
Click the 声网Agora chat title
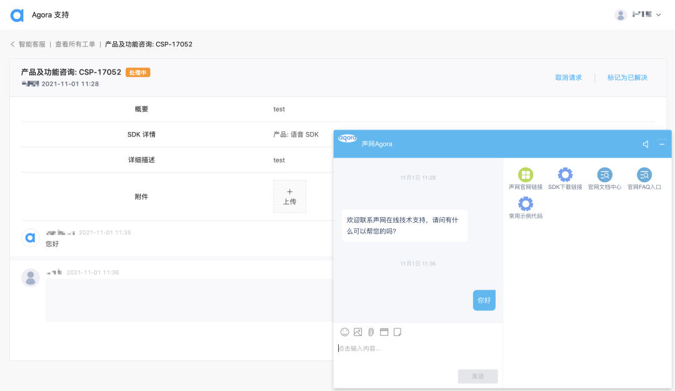click(x=377, y=144)
